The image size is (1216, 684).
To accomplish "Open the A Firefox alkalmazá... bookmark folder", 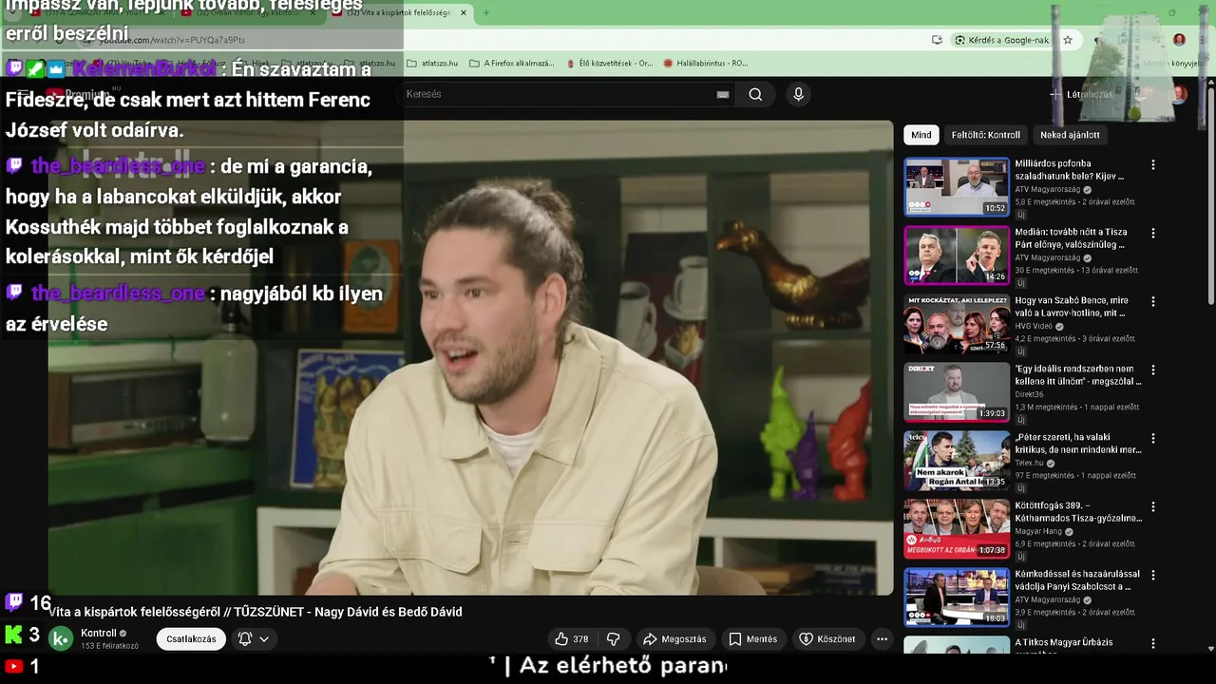I will [x=511, y=64].
